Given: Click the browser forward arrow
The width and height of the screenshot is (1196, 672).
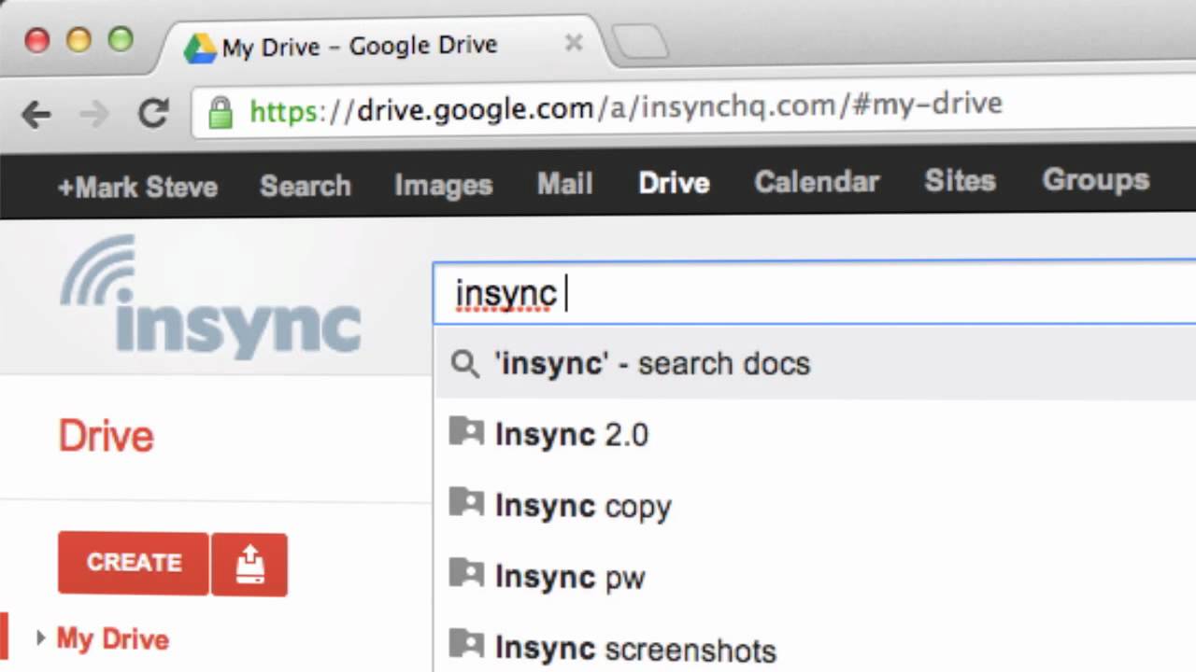Looking at the screenshot, I should [95, 115].
